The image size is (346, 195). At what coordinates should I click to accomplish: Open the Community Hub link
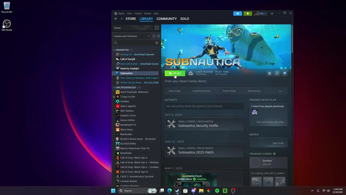(201, 91)
